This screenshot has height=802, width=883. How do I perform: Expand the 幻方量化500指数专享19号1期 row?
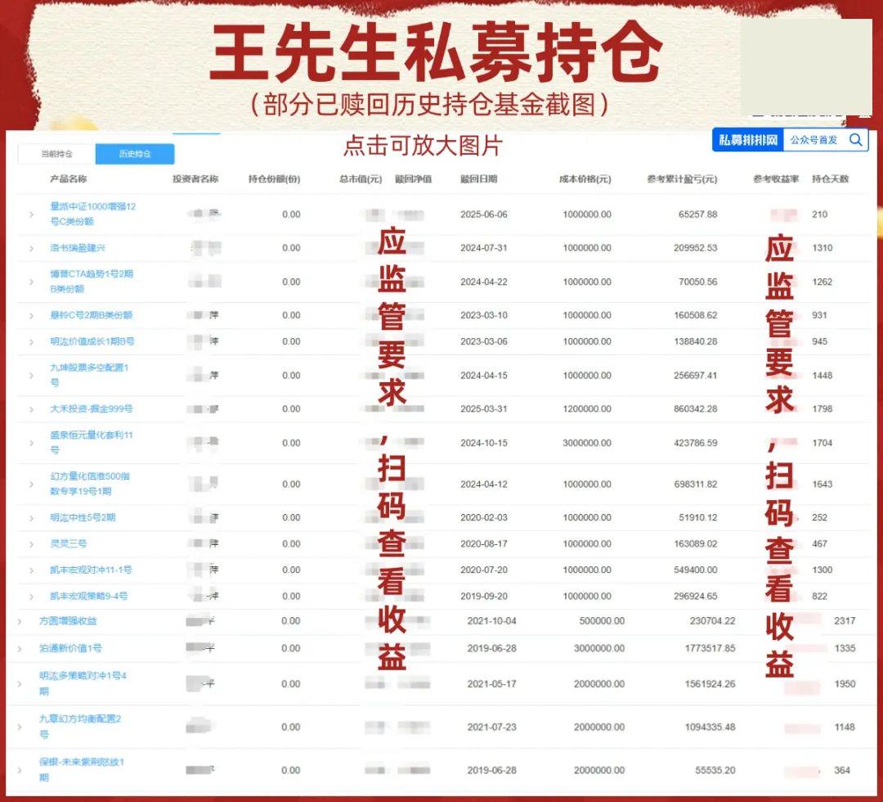tap(32, 484)
